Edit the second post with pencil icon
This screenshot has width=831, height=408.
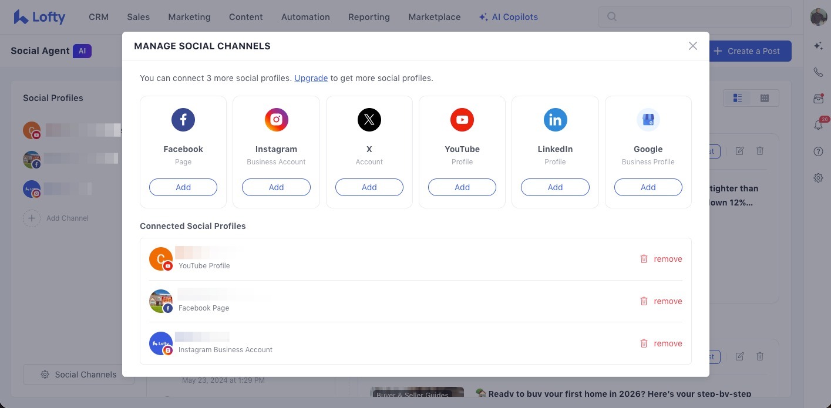pyautogui.click(x=739, y=356)
